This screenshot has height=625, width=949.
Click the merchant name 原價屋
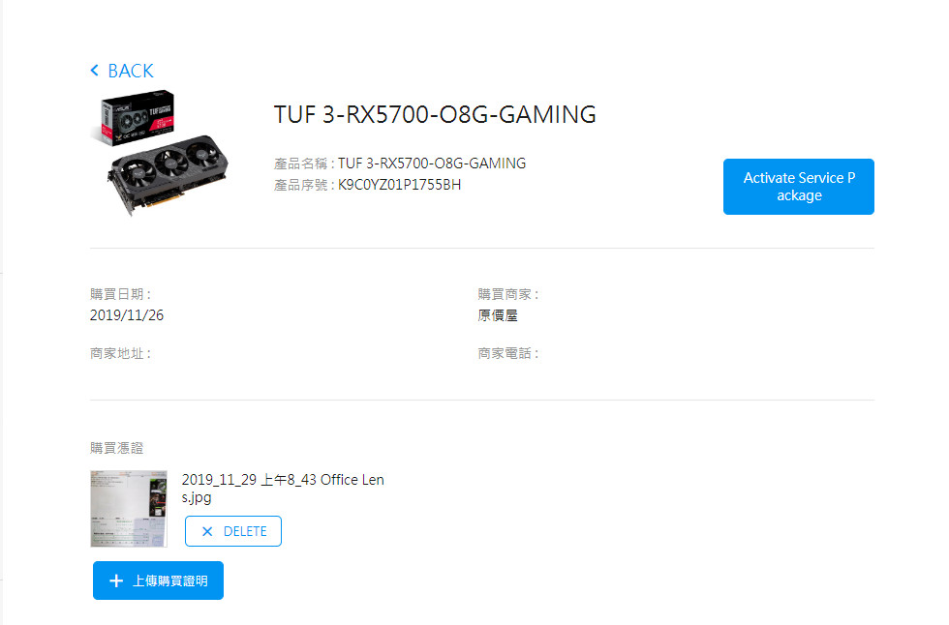pyautogui.click(x=498, y=315)
